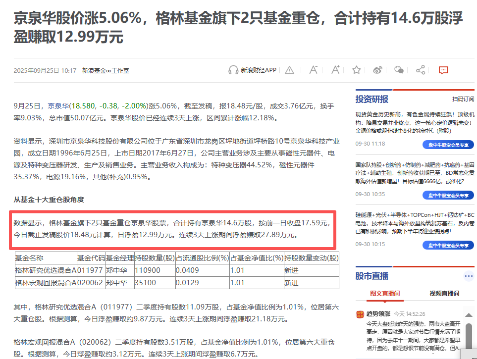Click the article headline text
Screen dimensions: 477x359
tap(238, 27)
